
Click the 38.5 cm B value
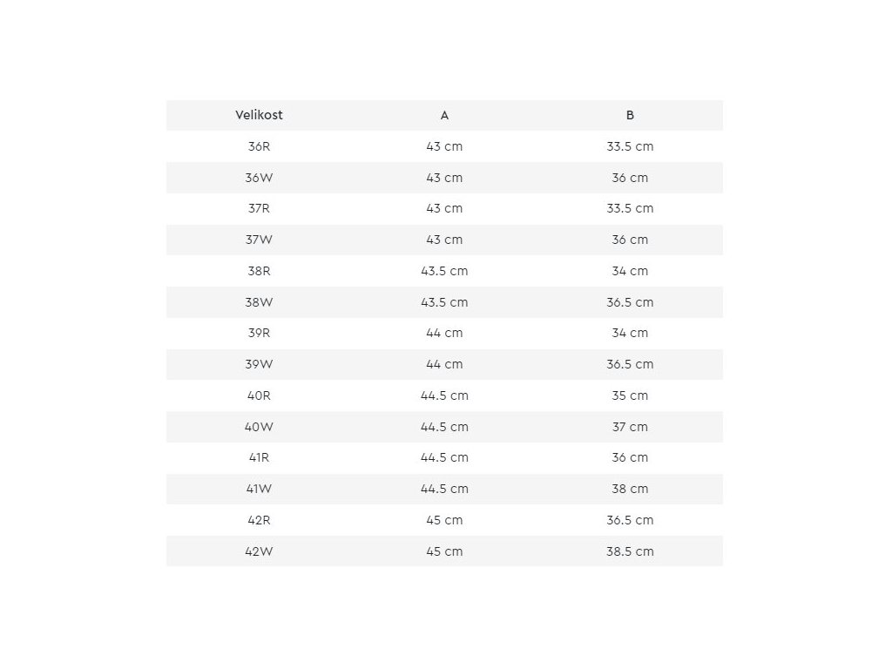coord(630,551)
